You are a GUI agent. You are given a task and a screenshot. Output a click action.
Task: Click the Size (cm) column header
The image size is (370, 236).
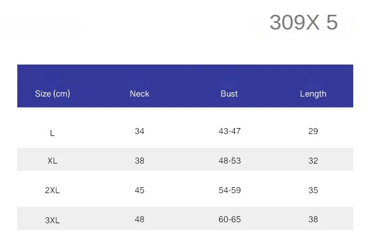click(52, 94)
